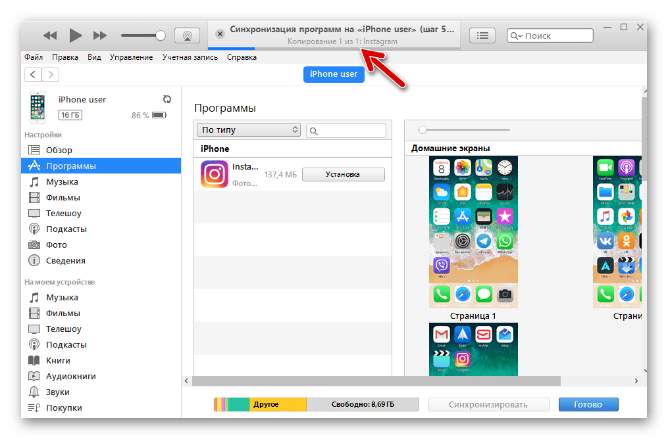Select Программы in settings sidebar
Screen dimensions: 668x439
[x=101, y=166]
